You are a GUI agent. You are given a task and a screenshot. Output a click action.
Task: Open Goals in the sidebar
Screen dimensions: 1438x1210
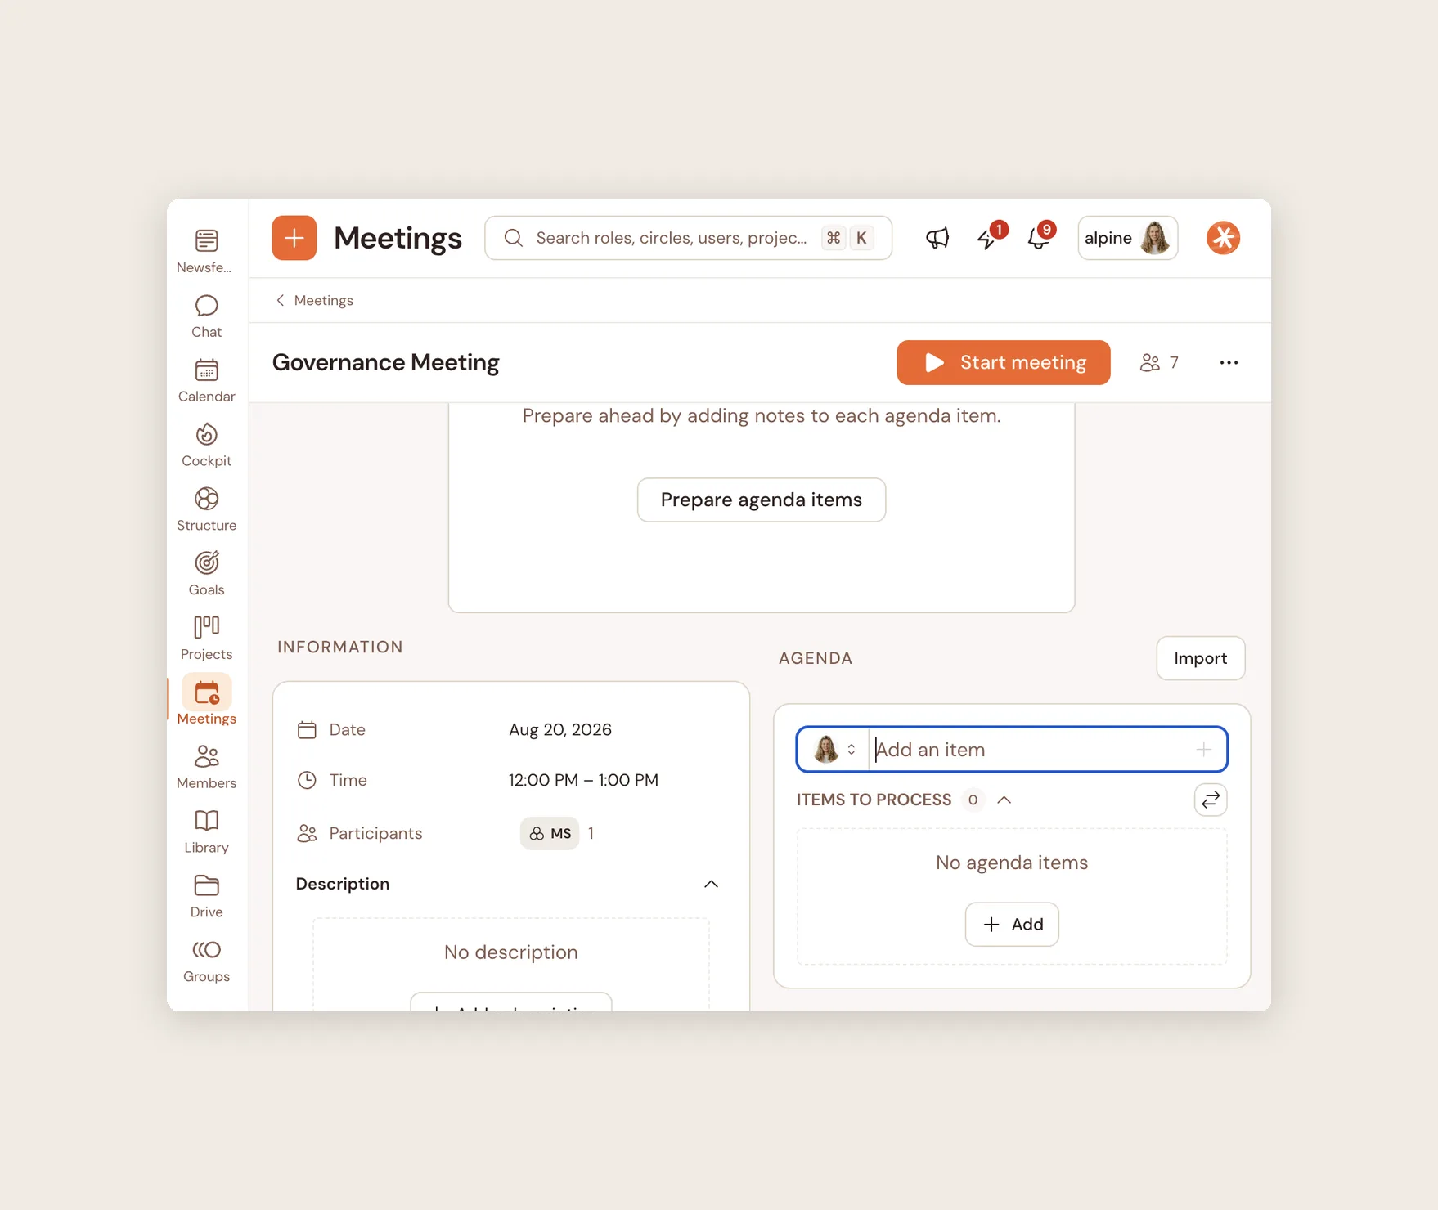(206, 574)
